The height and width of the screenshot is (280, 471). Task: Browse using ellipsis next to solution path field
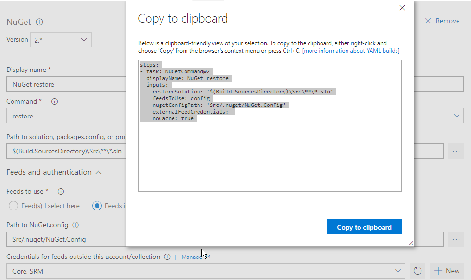coord(456,151)
